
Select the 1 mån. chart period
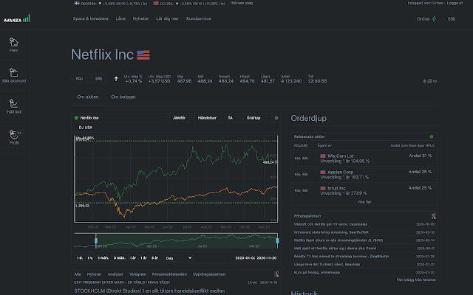coord(103,258)
